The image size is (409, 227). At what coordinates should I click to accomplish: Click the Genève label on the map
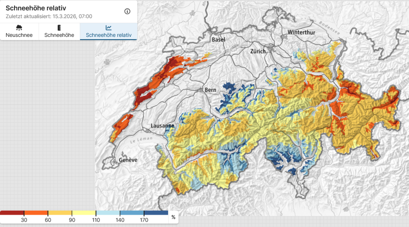[128, 160]
